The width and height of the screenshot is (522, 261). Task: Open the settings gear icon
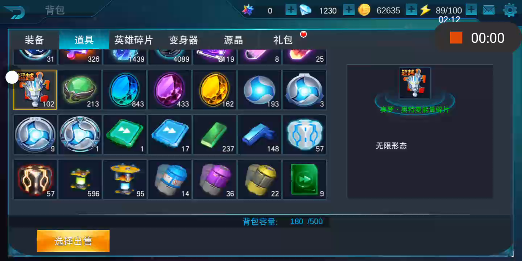510,10
